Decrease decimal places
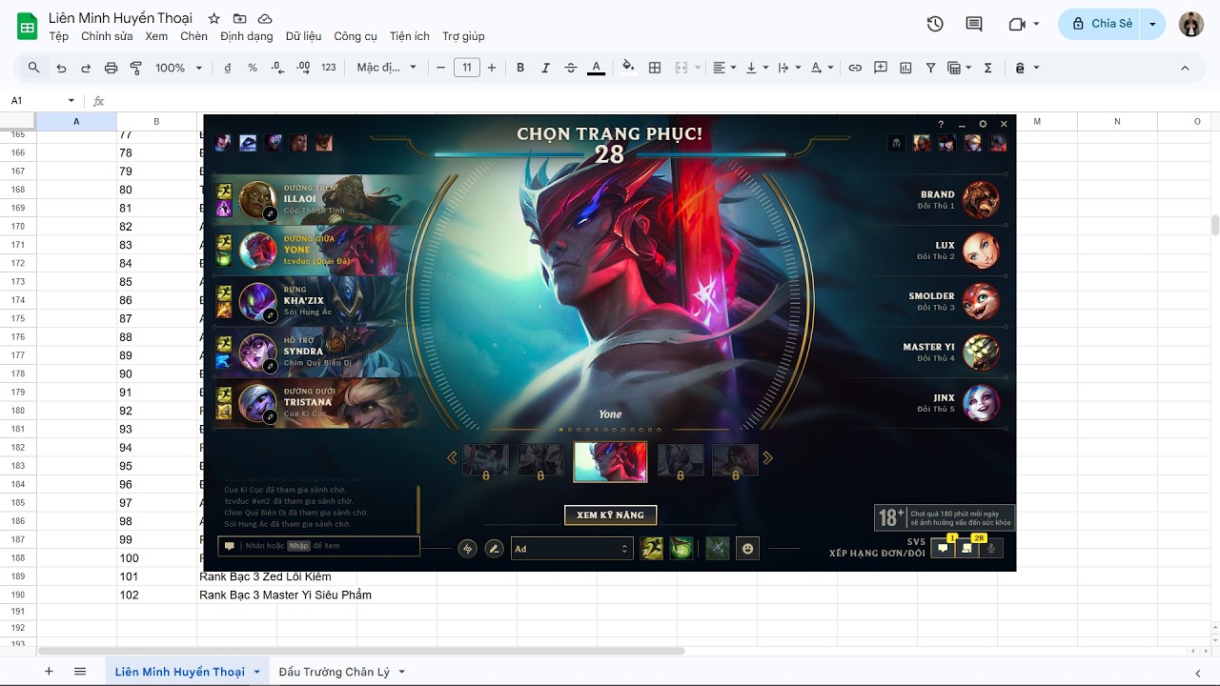The width and height of the screenshot is (1220, 686). [x=277, y=68]
